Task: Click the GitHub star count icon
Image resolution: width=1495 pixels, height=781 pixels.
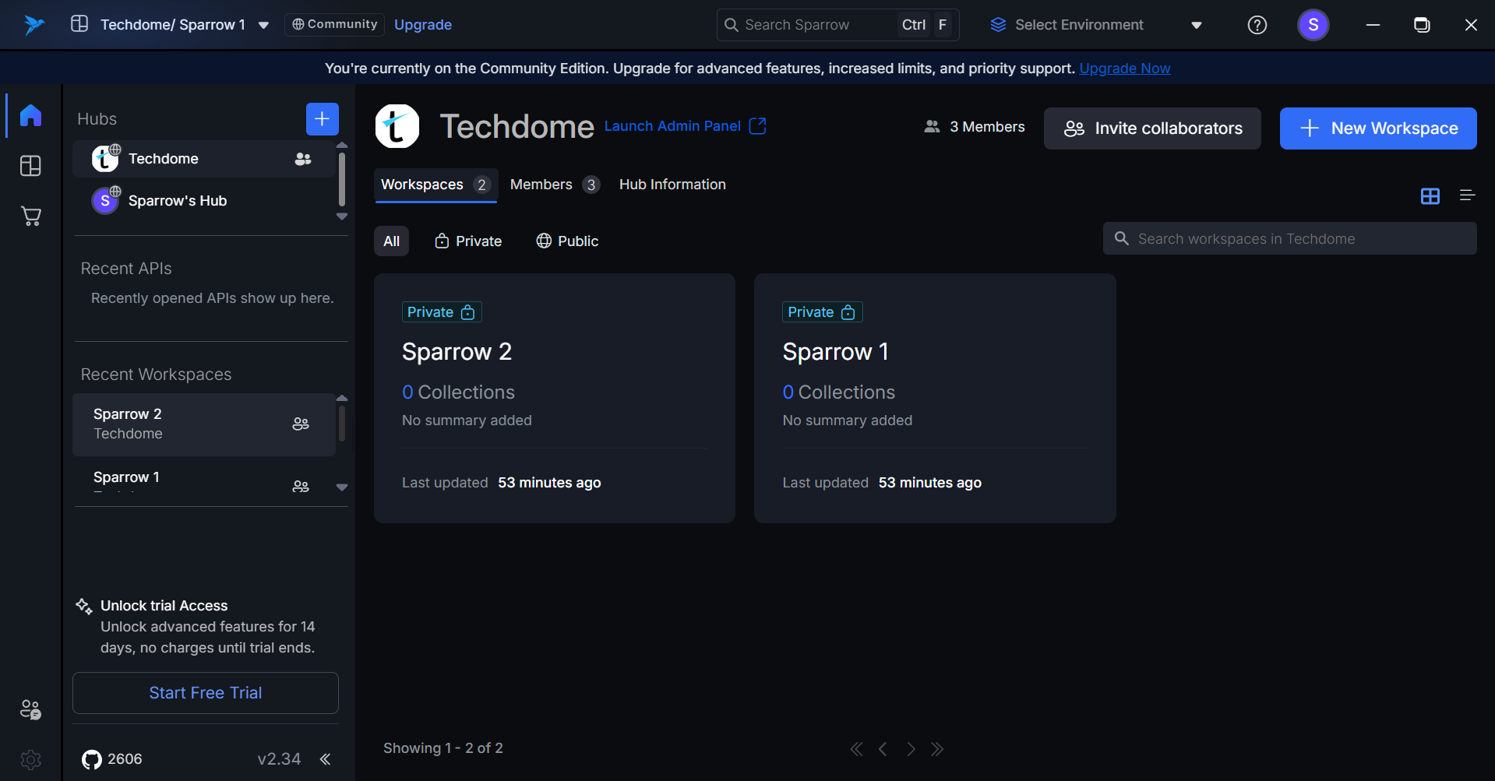Action: click(92, 759)
